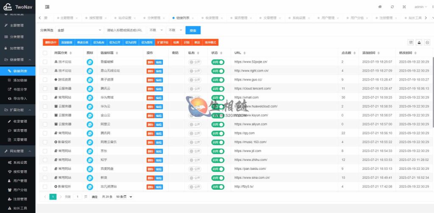Click the page number jump input
Viewport: 434px width, 213px height.
pos(77,196)
